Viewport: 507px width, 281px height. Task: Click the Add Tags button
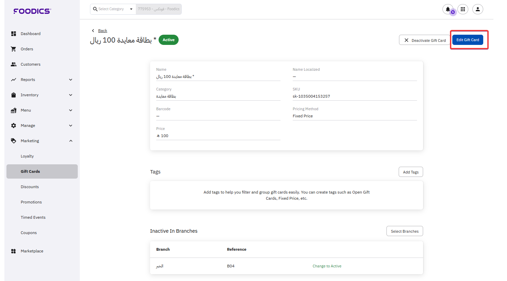click(411, 172)
